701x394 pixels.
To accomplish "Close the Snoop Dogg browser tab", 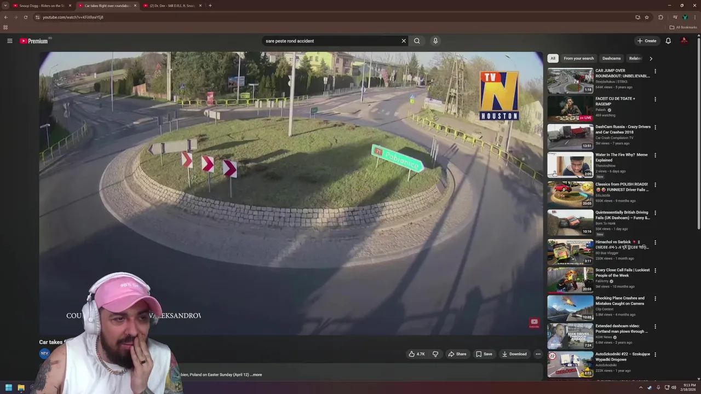I will [70, 5].
